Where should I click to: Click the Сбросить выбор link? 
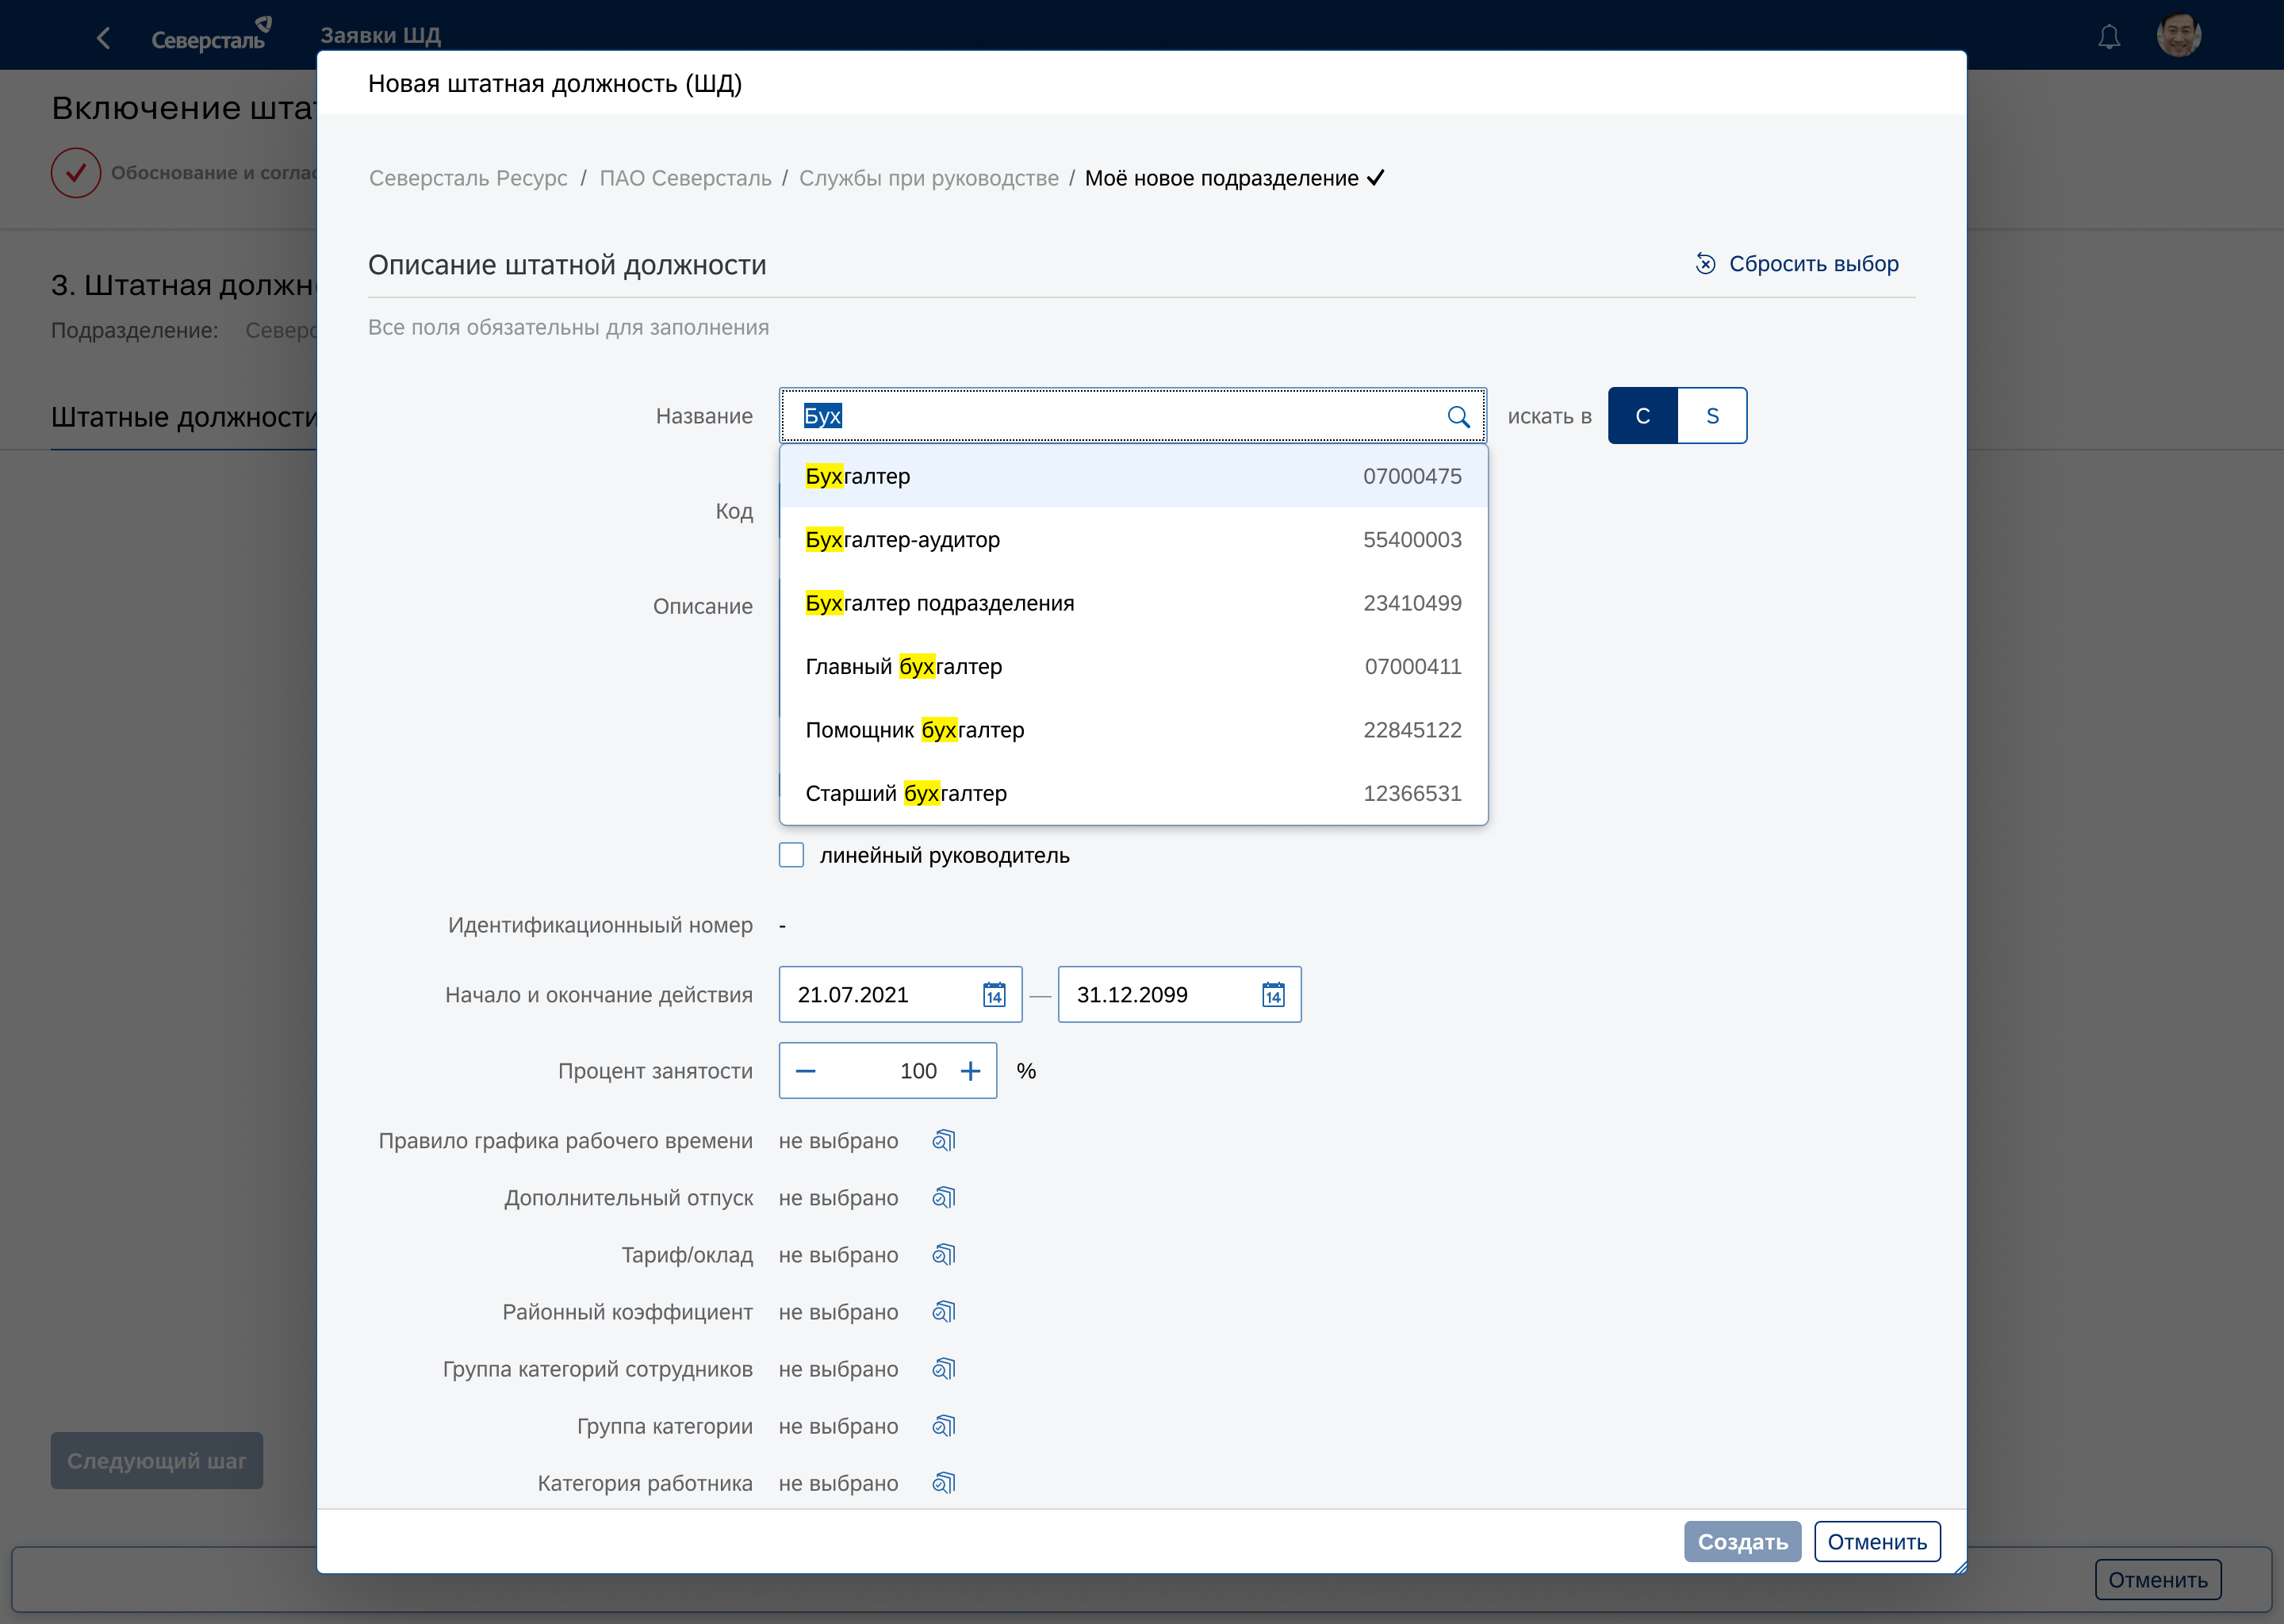[1814, 264]
